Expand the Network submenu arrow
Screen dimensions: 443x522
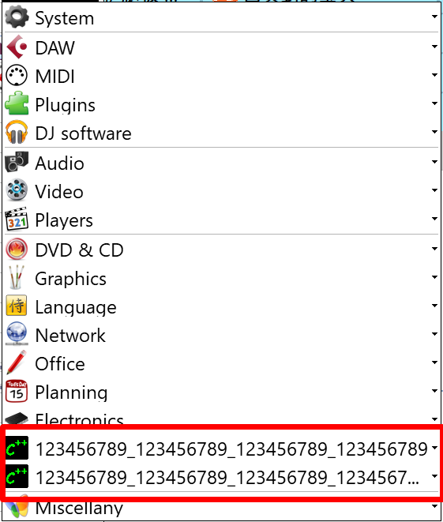pyautogui.click(x=434, y=334)
